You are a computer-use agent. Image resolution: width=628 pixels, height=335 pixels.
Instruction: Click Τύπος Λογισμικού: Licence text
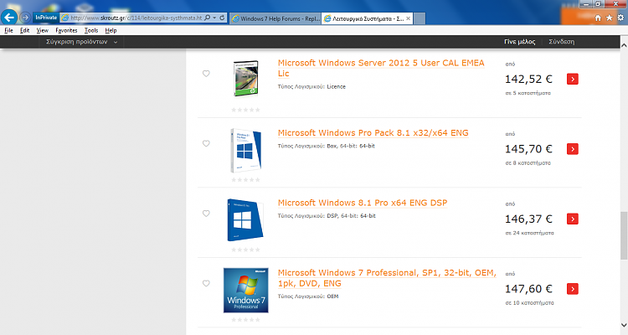coord(311,86)
